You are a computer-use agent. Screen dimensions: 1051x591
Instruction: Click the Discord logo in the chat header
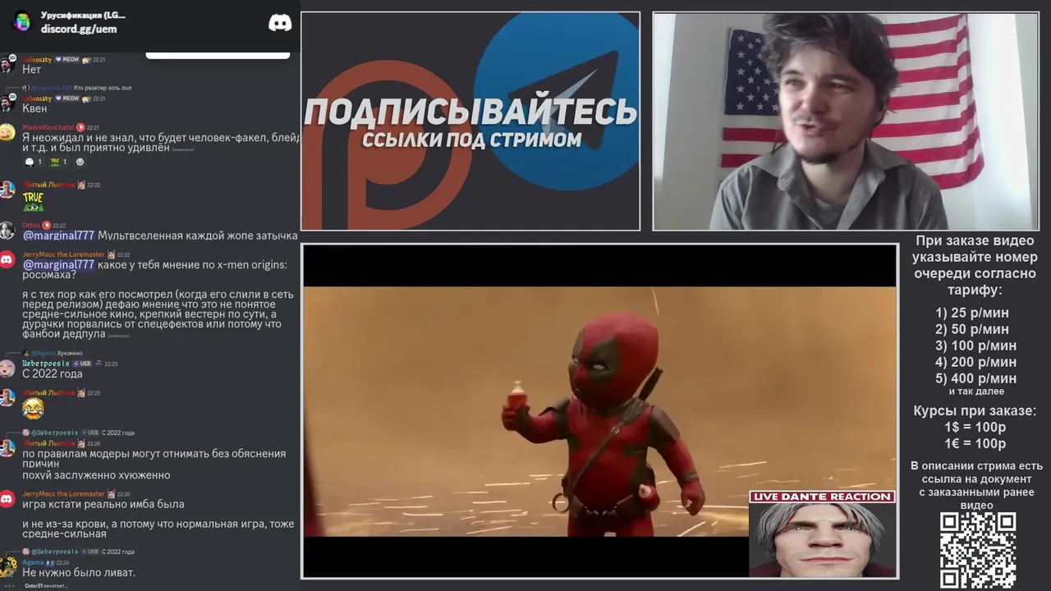pos(280,22)
